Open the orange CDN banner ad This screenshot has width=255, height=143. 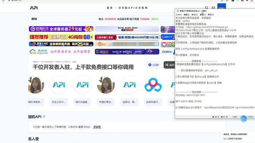pos(127,44)
